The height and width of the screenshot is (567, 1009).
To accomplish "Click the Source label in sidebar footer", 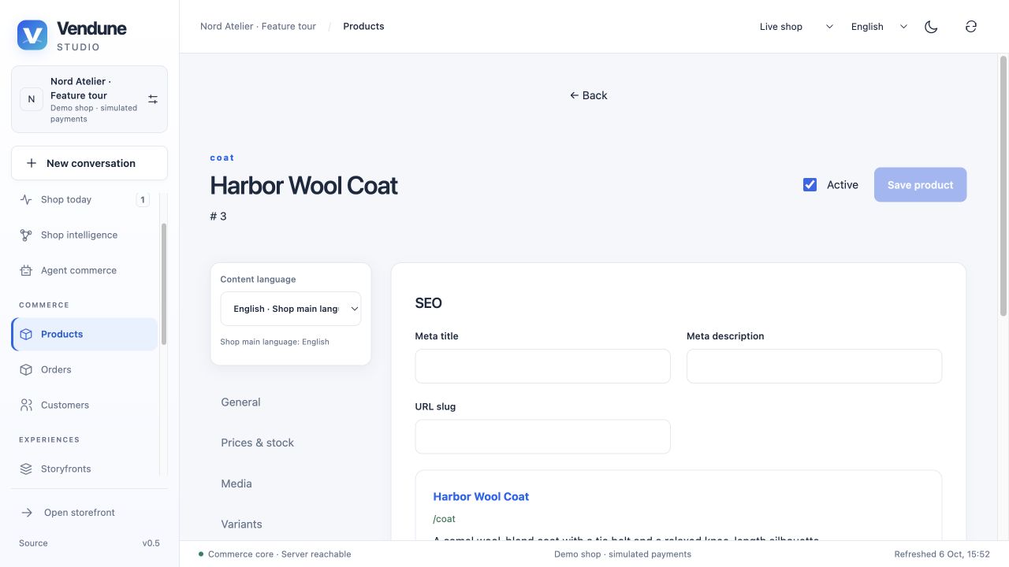I will [x=33, y=543].
